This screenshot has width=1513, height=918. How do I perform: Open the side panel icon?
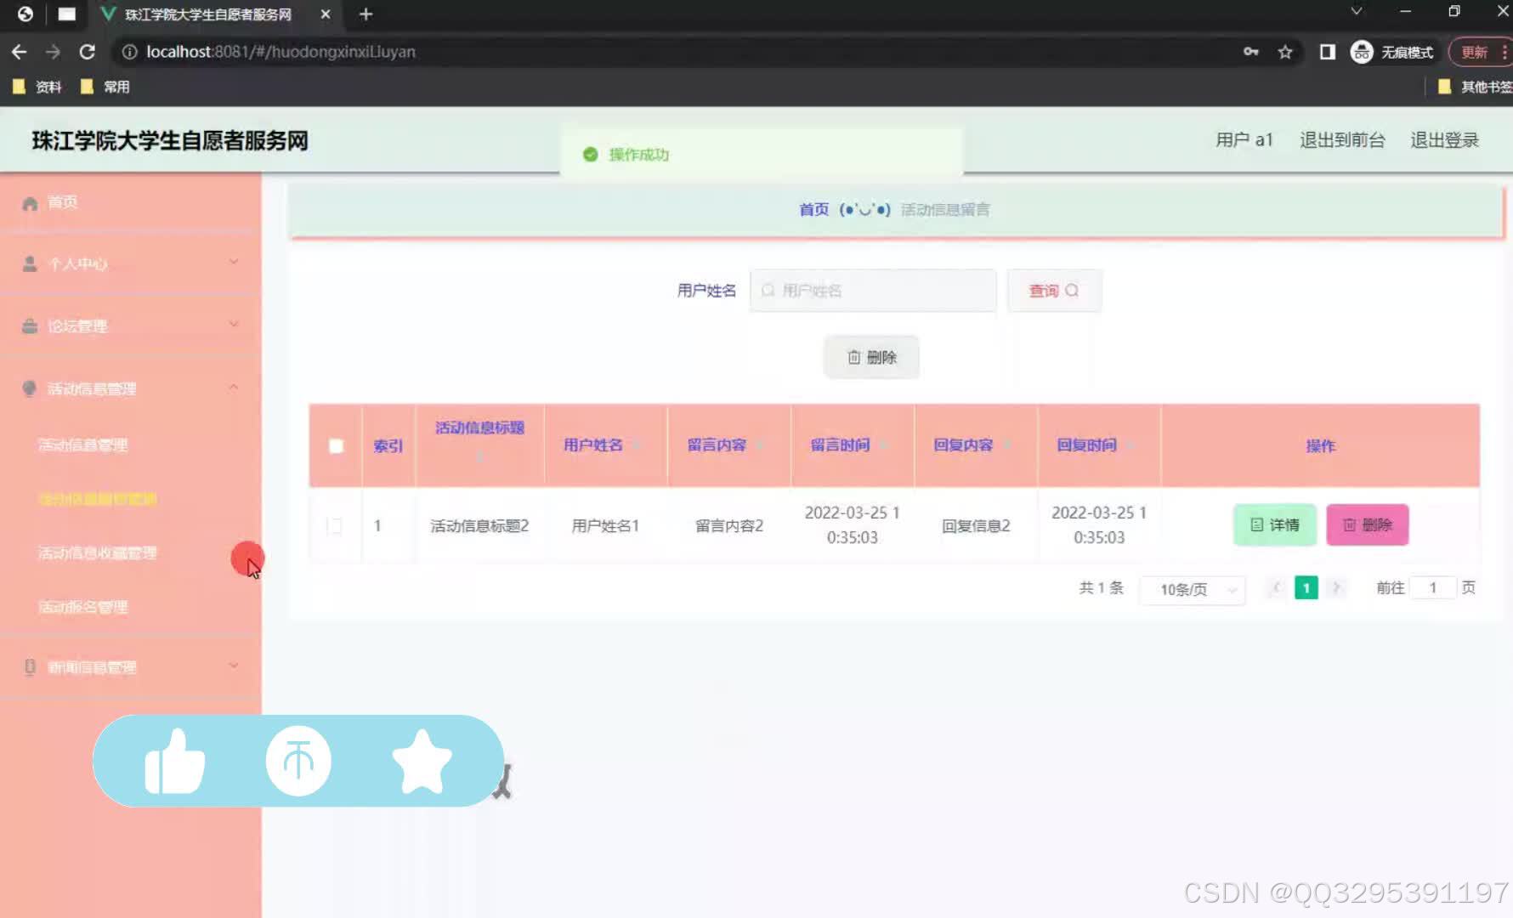click(x=1327, y=52)
